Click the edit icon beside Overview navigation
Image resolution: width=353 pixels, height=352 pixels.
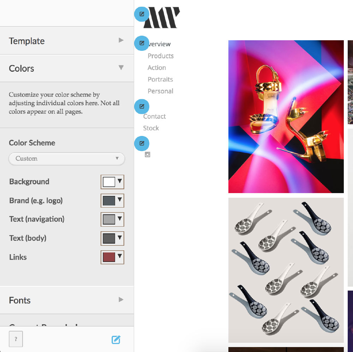(x=142, y=43)
